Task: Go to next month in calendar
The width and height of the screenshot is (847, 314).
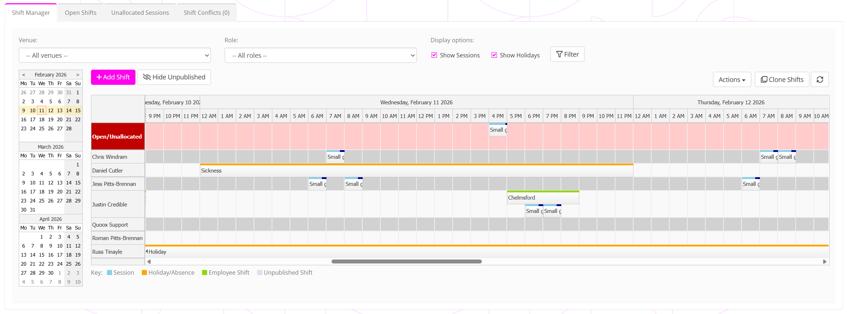Action: 78,75
